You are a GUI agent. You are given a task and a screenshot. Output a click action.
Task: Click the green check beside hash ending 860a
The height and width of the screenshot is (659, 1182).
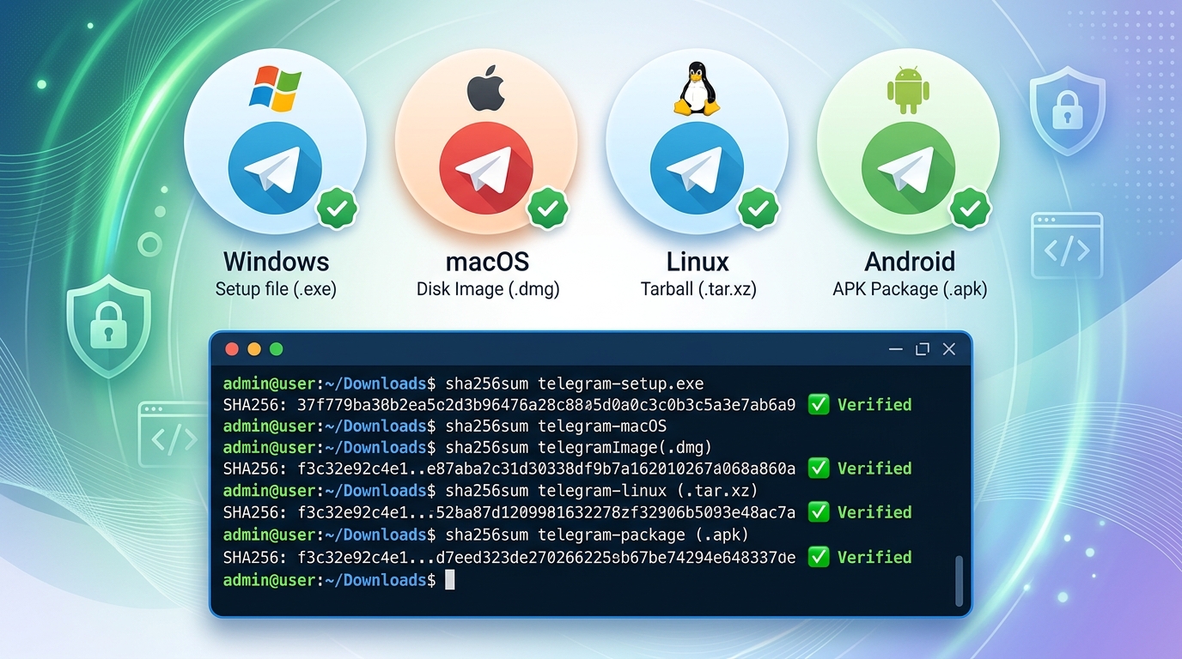pyautogui.click(x=819, y=468)
